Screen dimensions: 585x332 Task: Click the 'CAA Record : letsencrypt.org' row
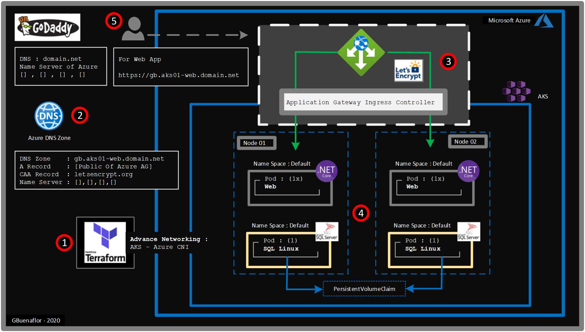click(76, 174)
